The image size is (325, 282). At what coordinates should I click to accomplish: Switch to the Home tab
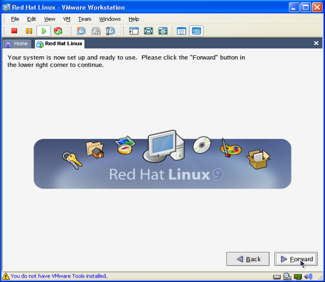point(17,43)
